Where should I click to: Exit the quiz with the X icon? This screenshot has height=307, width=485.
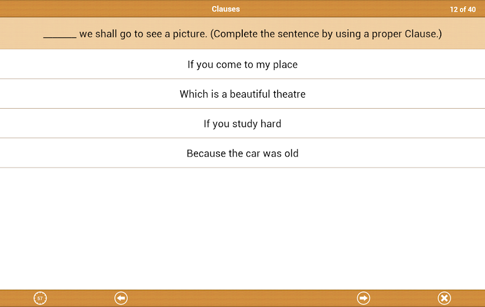coord(444,298)
